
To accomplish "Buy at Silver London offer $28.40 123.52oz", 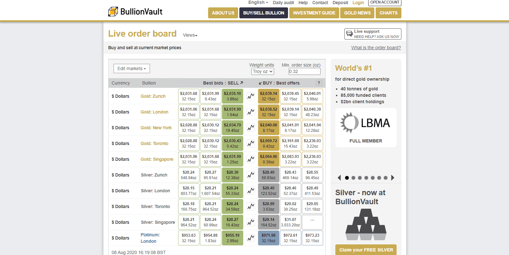I will click(268, 191).
